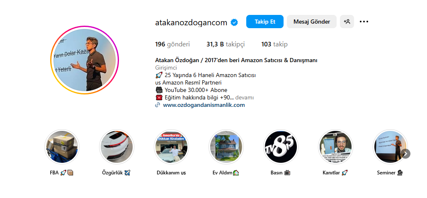Open the Dükkanım story highlight
The width and height of the screenshot is (427, 198).
point(171,147)
